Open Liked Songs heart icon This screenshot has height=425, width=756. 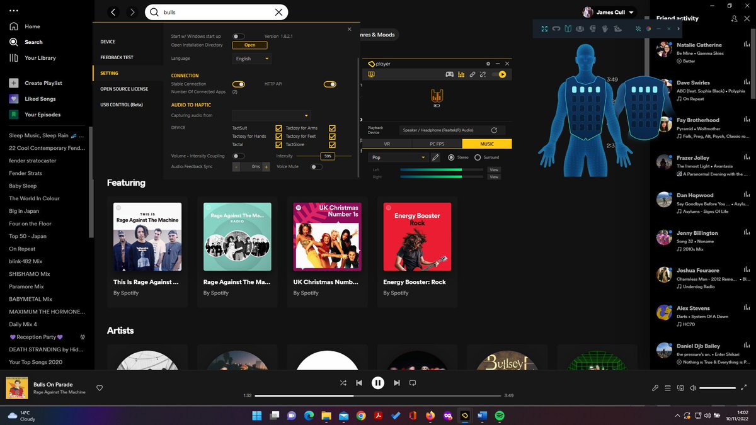pyautogui.click(x=13, y=99)
